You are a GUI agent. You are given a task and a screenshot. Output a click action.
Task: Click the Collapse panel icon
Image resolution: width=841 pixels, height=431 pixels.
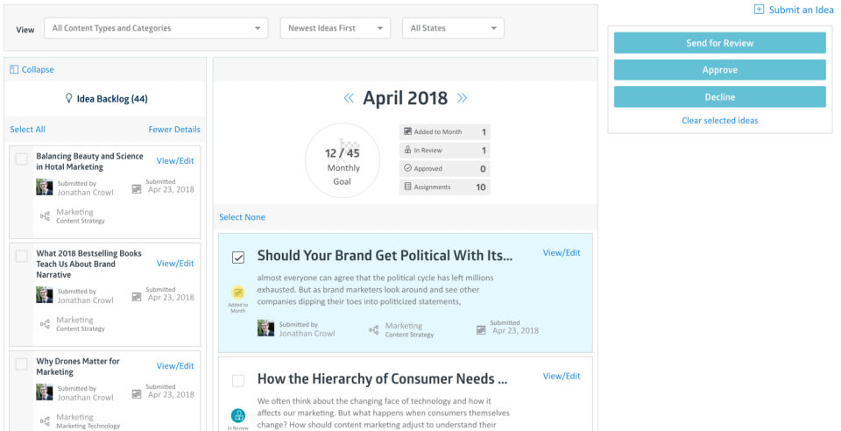click(14, 69)
